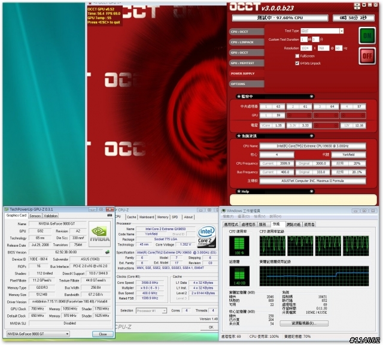Switch to the Sensors tab in GPU-Z
Viewport: 383px width, 345px height.
pos(35,216)
